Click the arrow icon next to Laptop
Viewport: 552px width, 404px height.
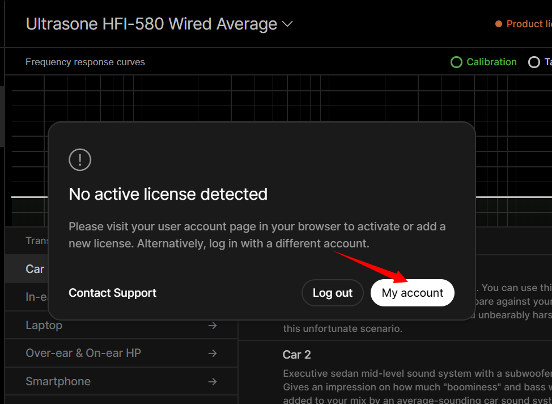213,326
